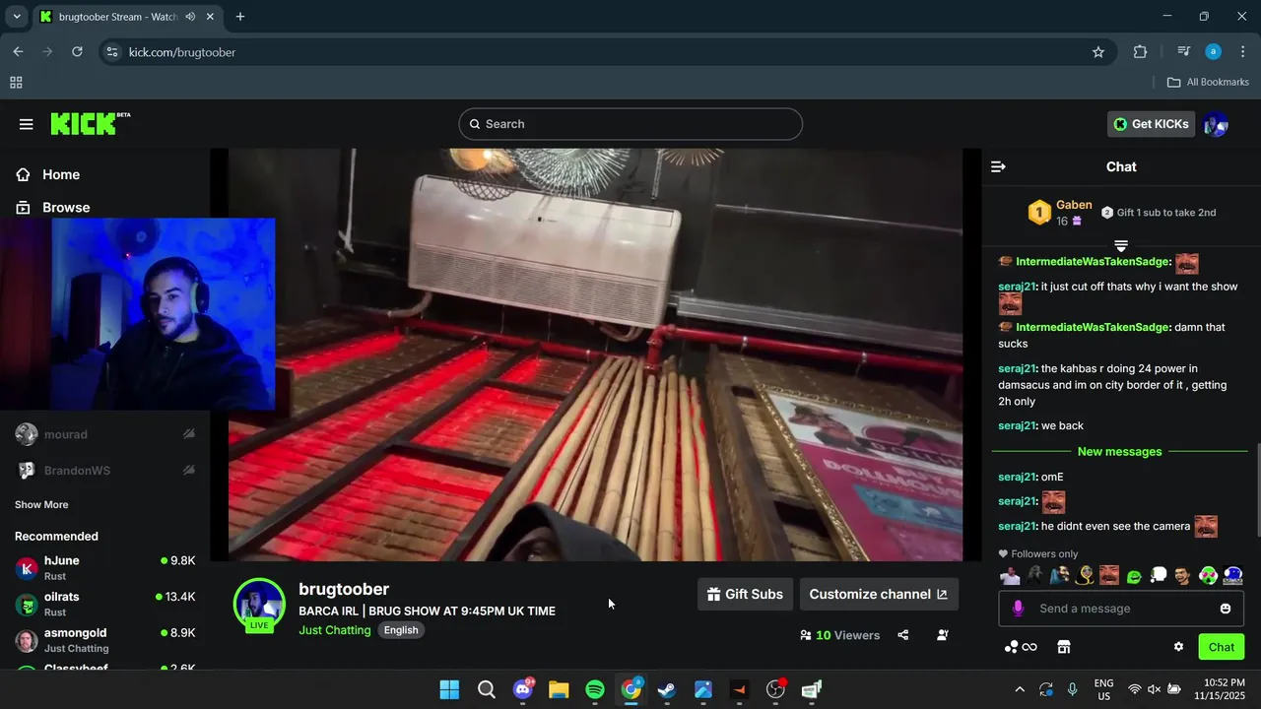Screen dimensions: 1261x709
Task: Click IntermediateWasTakenSadge on 'damn that sucks'
Action: 1092,327
